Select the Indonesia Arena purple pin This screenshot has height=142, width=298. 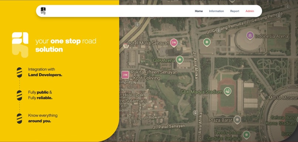point(250,36)
